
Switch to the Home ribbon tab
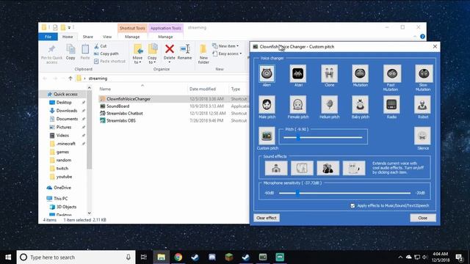(x=68, y=37)
